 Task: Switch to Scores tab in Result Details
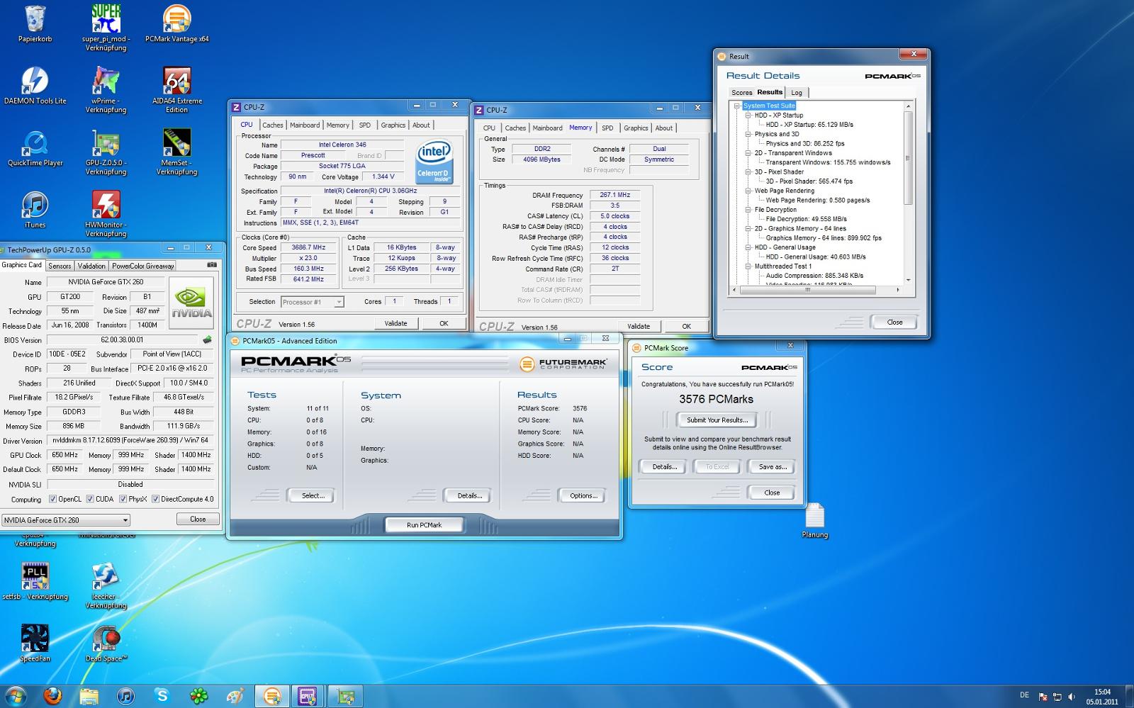point(741,92)
